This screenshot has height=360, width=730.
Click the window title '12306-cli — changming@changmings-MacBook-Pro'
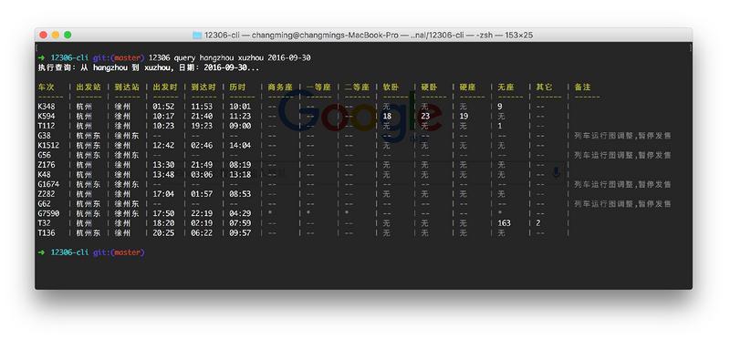click(301, 35)
